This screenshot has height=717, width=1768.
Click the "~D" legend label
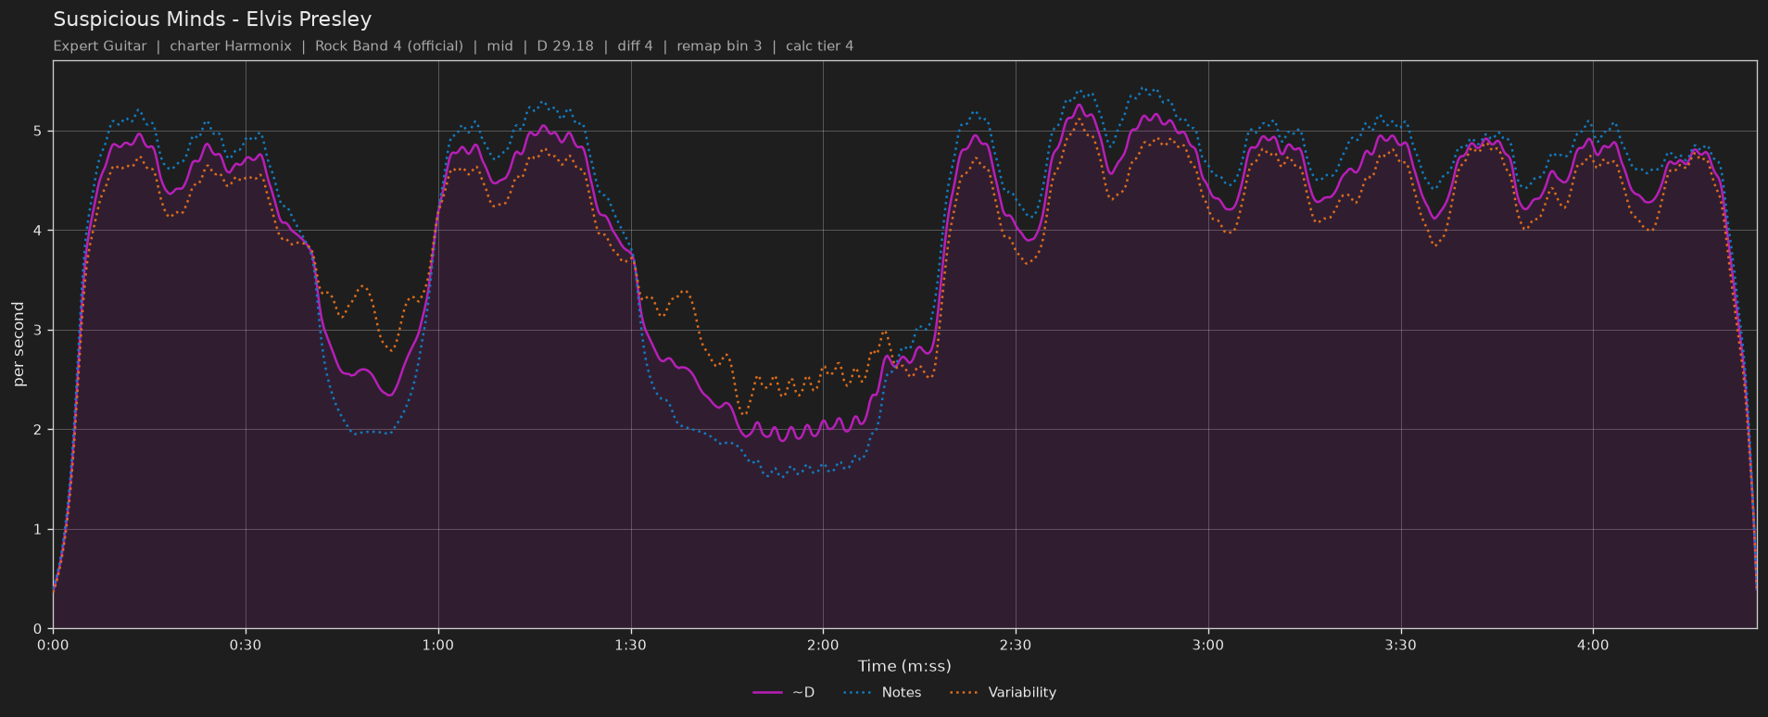(x=803, y=693)
